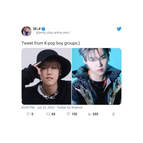Open the @army_stay_aroha_exo-l handle
The height and width of the screenshot is (143, 143).
[53, 33]
